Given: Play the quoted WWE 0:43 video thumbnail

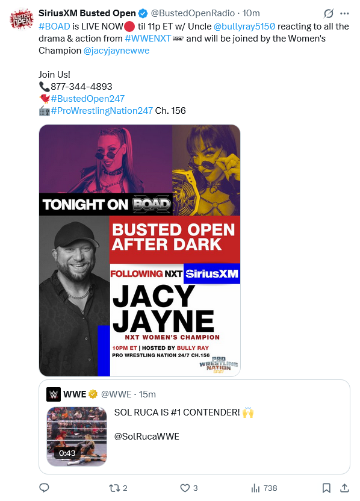Looking at the screenshot, I should pos(76,437).
